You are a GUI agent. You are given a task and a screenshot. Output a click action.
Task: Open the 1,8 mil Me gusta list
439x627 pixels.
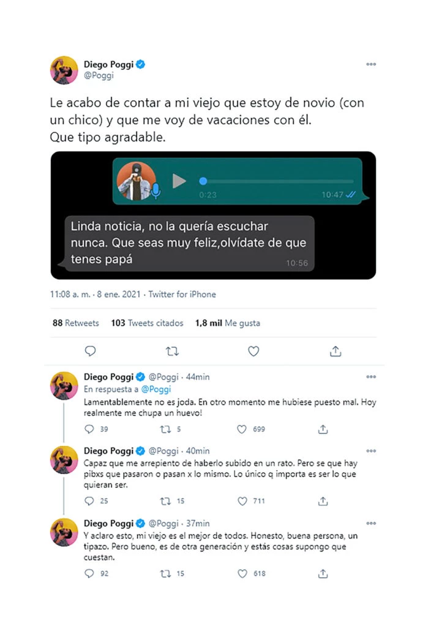point(227,323)
